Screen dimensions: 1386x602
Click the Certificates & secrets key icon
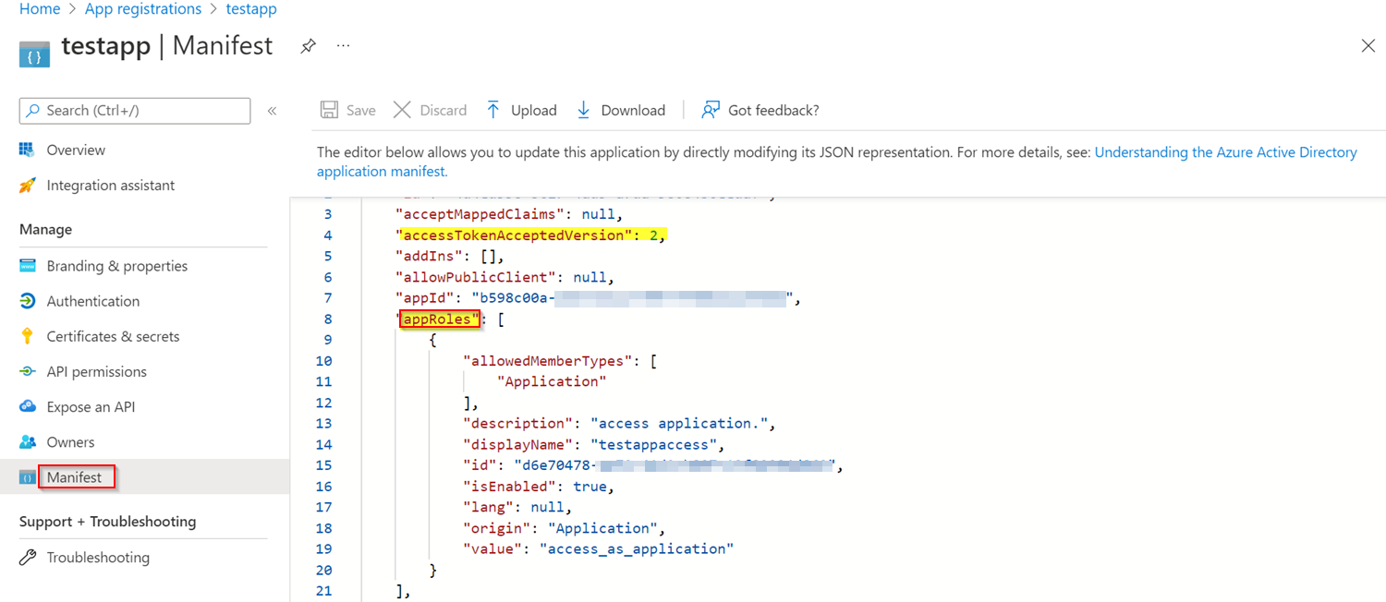click(28, 336)
